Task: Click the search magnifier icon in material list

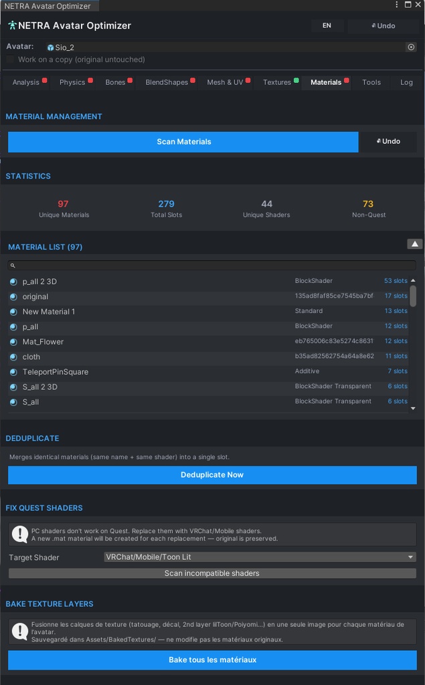Action: (13, 266)
